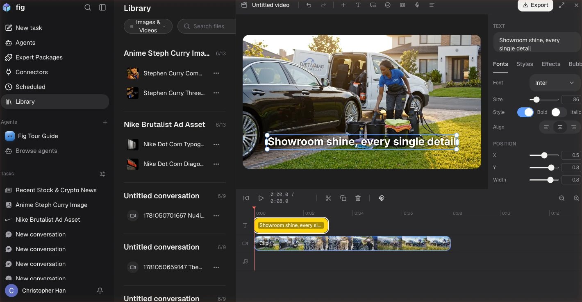This screenshot has width=582, height=302.
Task: Select the Showroom shine text clip on timeline
Action: click(x=291, y=225)
